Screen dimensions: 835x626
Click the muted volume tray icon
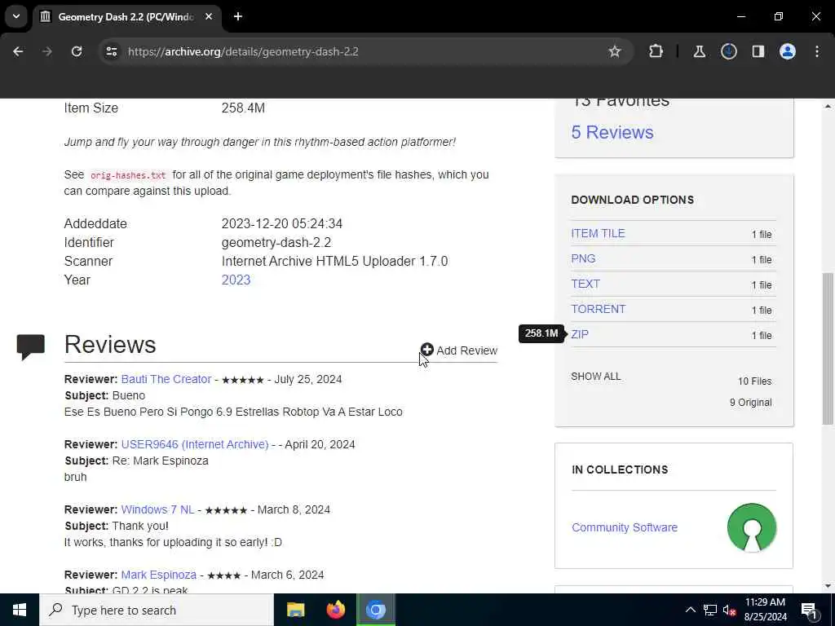tap(729, 610)
